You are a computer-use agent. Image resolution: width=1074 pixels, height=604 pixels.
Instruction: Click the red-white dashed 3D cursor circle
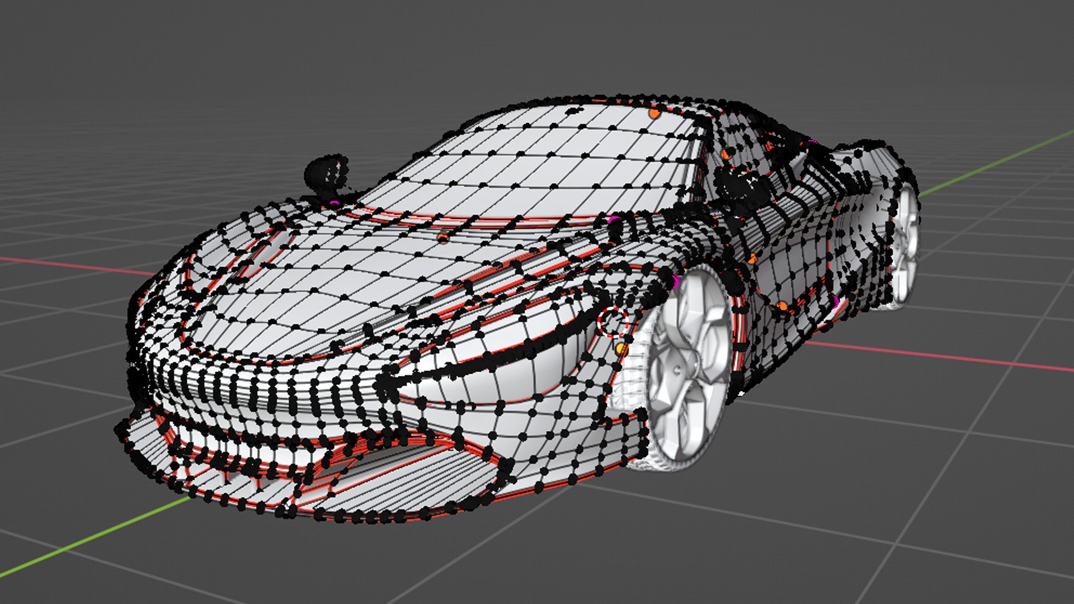tap(613, 322)
